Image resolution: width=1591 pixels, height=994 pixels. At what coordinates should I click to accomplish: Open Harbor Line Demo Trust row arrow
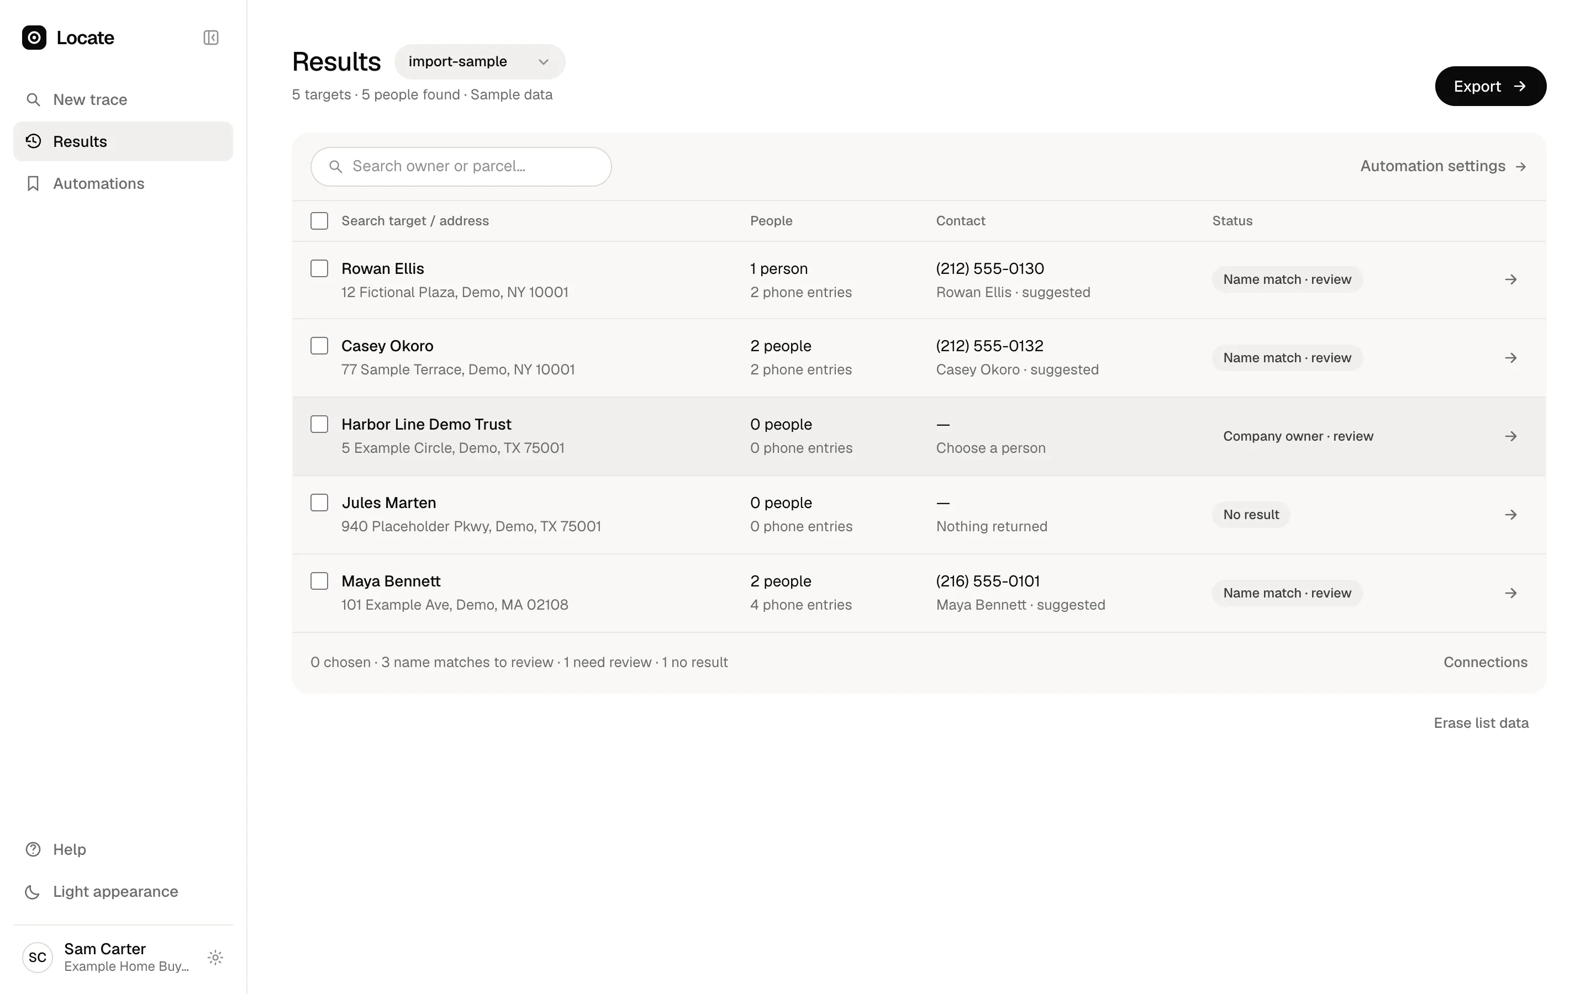pos(1511,436)
